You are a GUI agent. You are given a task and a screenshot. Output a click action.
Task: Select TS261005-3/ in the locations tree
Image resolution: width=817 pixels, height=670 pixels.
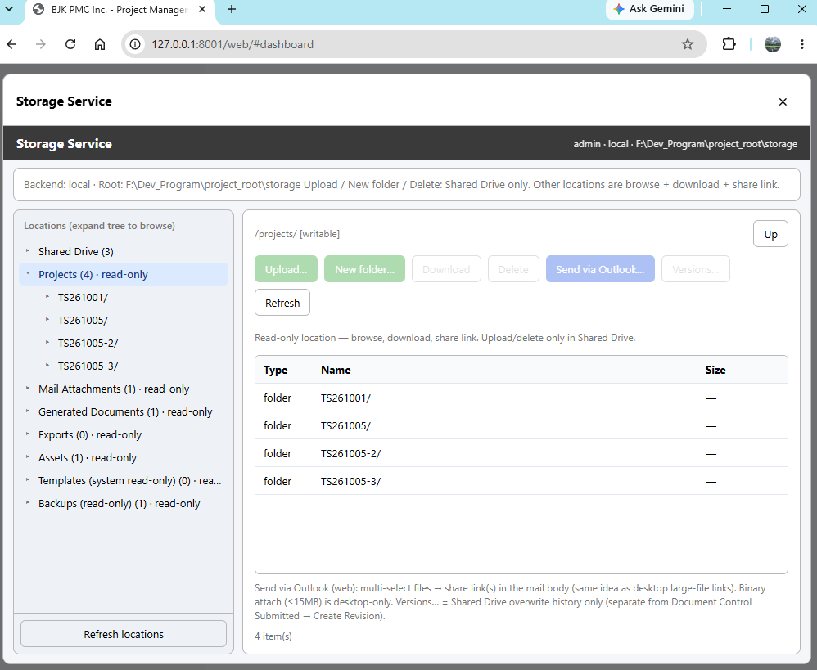tap(88, 366)
